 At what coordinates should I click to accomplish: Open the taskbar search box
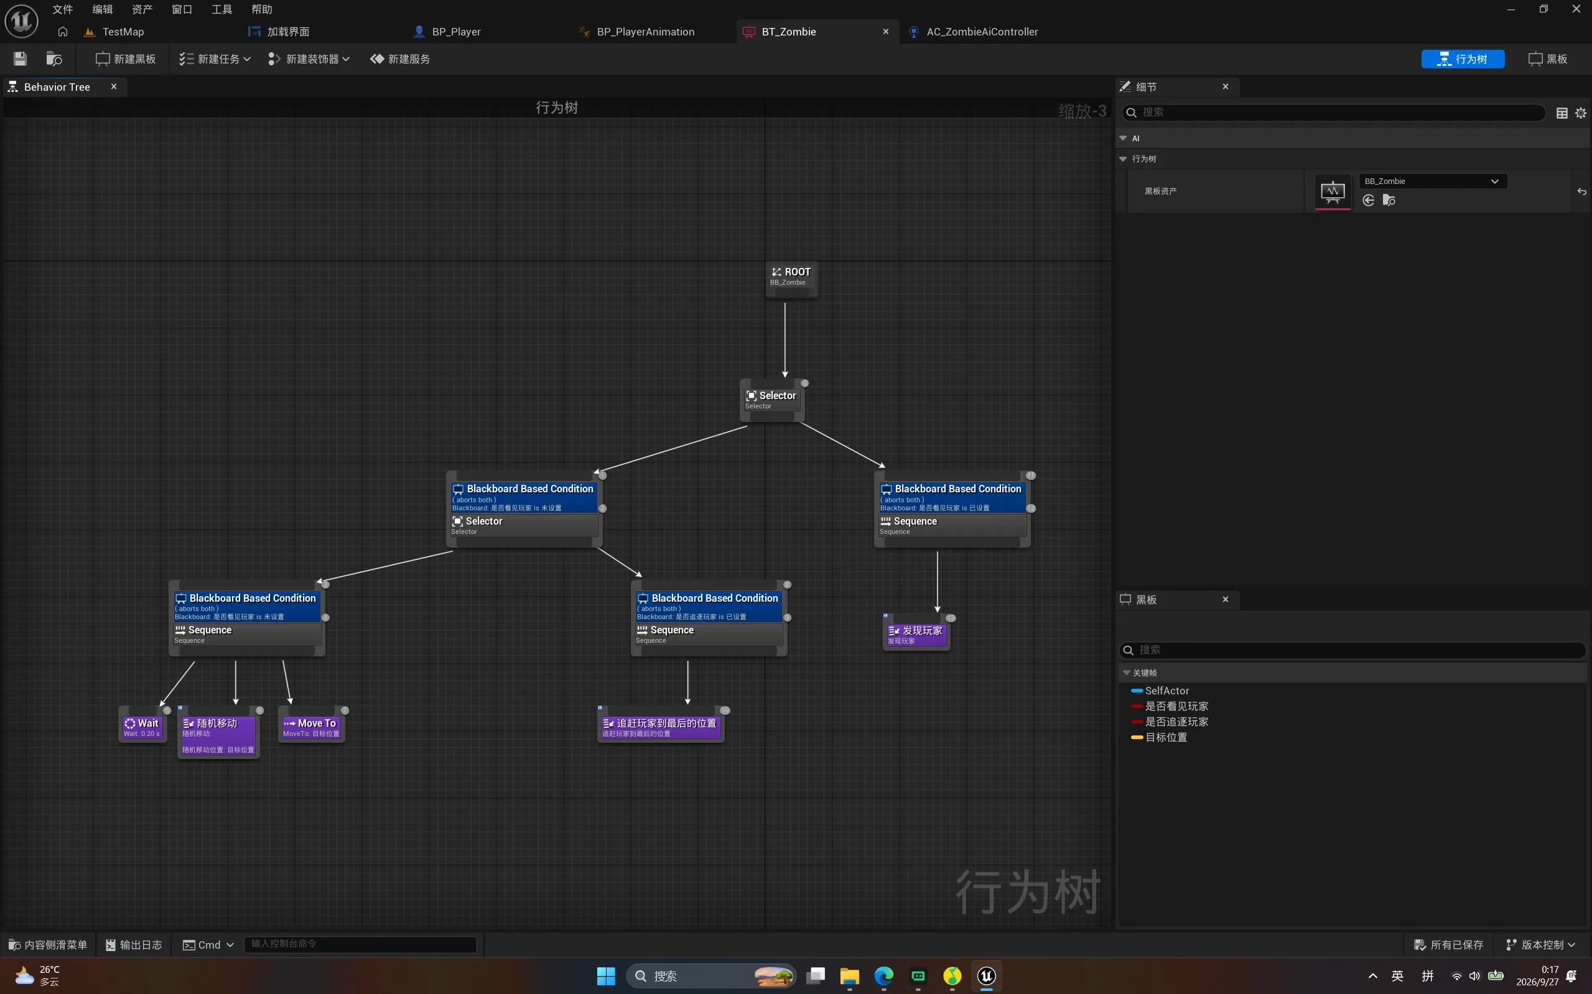click(710, 976)
